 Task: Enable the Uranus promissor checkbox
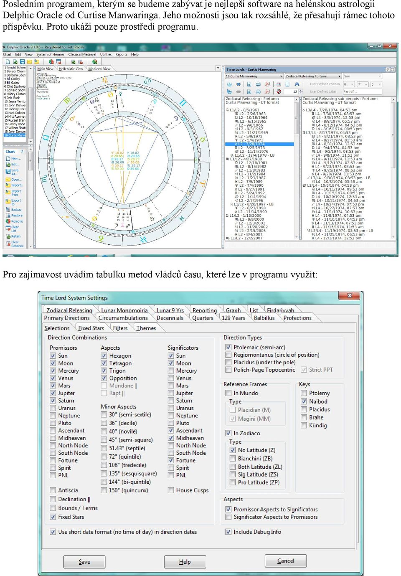tap(53, 408)
